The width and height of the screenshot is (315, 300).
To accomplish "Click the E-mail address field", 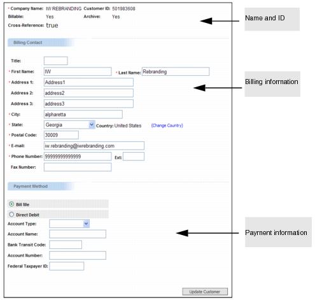I will click(x=94, y=146).
